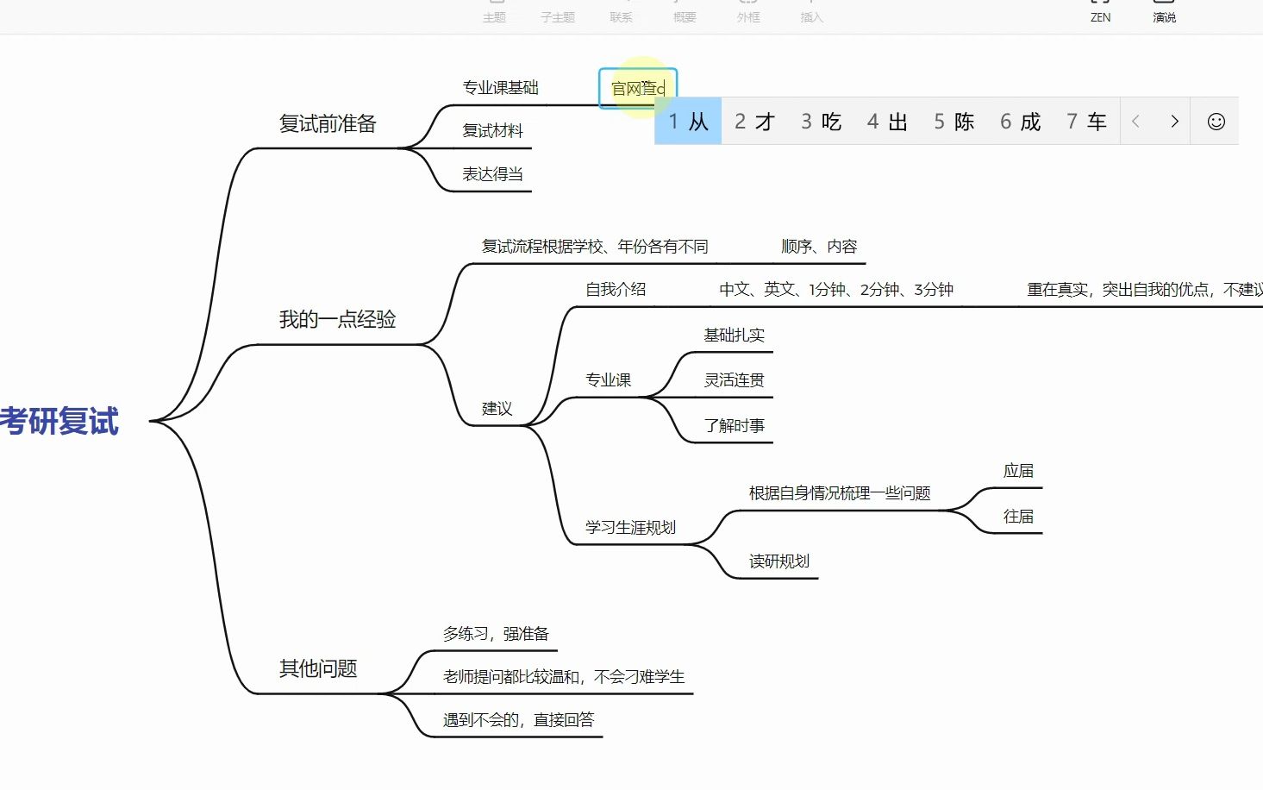Image resolution: width=1263 pixels, height=790 pixels.
Task: Select the 灵活连贯 topic
Action: (734, 380)
